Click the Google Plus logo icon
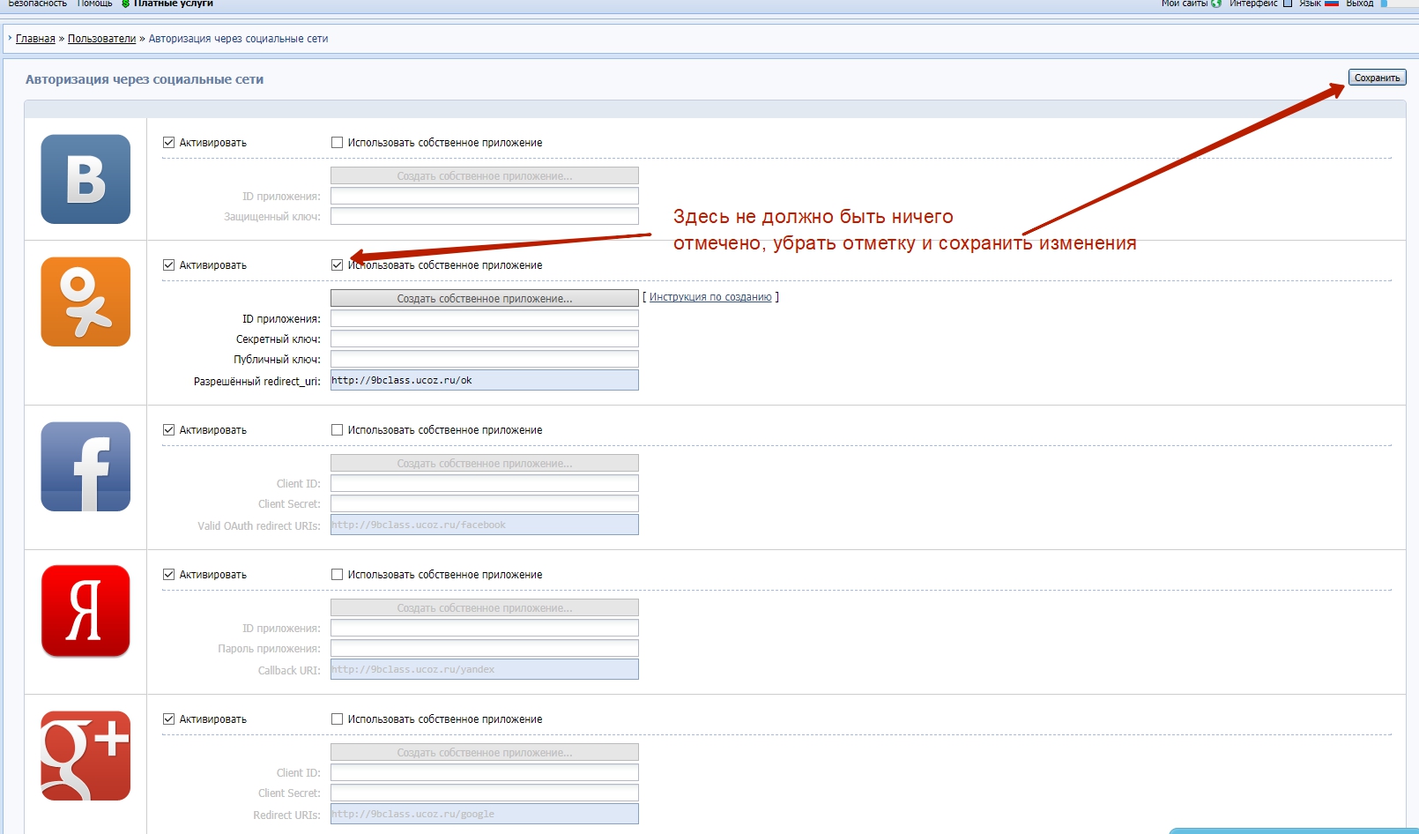The height and width of the screenshot is (834, 1419). pos(85,756)
